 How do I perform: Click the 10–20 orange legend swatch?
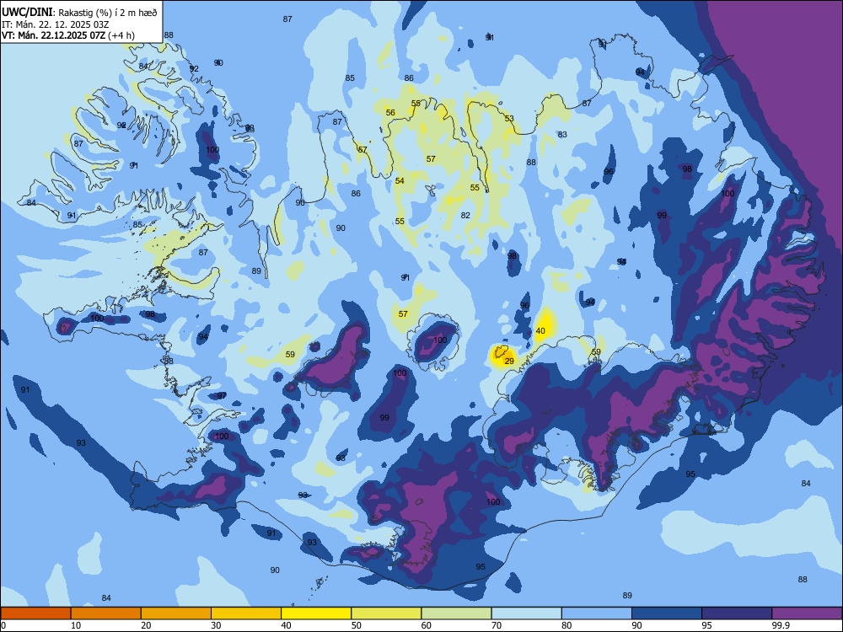tap(106, 613)
